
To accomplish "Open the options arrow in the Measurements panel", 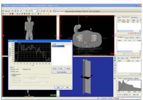I will click(x=140, y=33).
